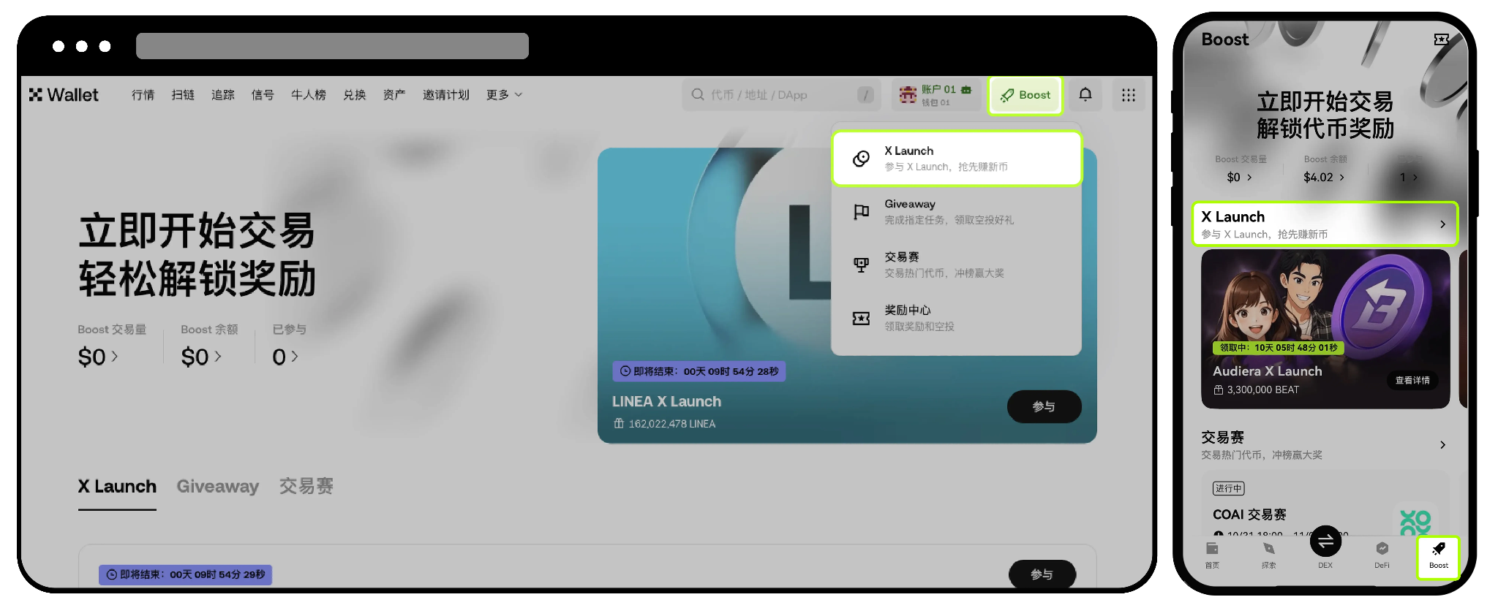Open the 兑换 swap page
Viewport: 1498px width, 608px height.
(x=355, y=95)
